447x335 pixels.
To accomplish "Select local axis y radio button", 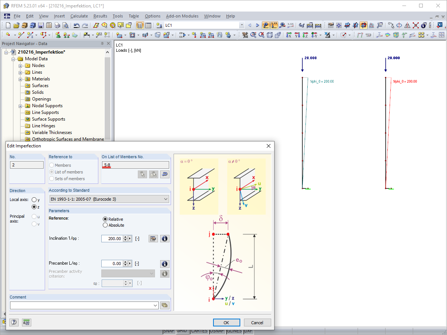I will point(34,200).
